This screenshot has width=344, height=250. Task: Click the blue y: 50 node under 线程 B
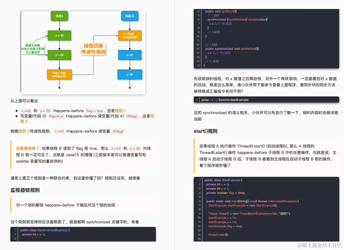tap(129, 74)
